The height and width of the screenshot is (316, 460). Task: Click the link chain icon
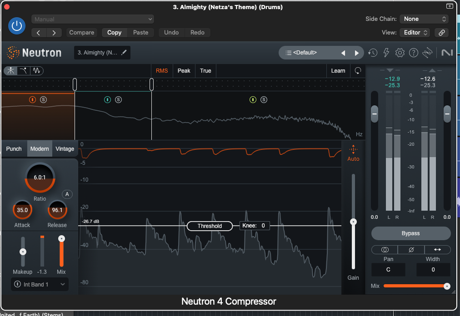coord(441,33)
